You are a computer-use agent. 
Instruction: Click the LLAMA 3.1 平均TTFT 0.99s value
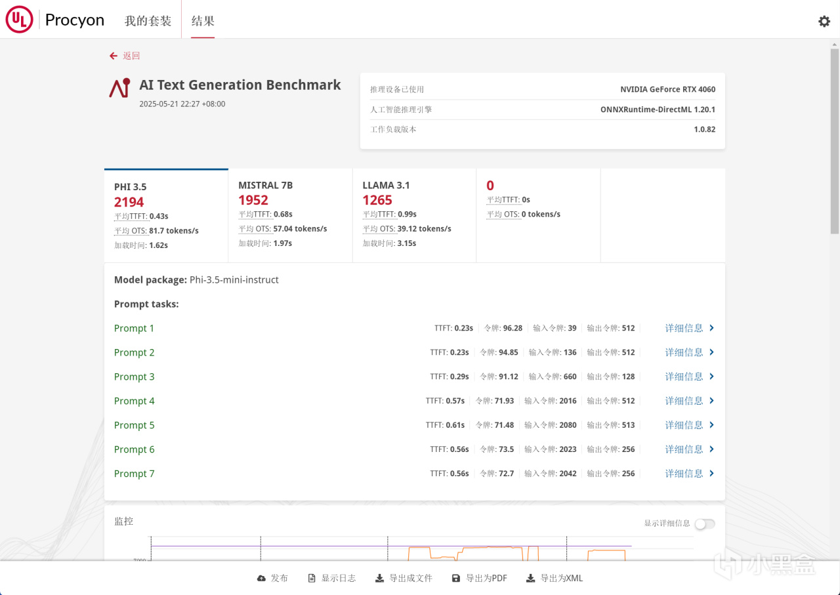406,215
